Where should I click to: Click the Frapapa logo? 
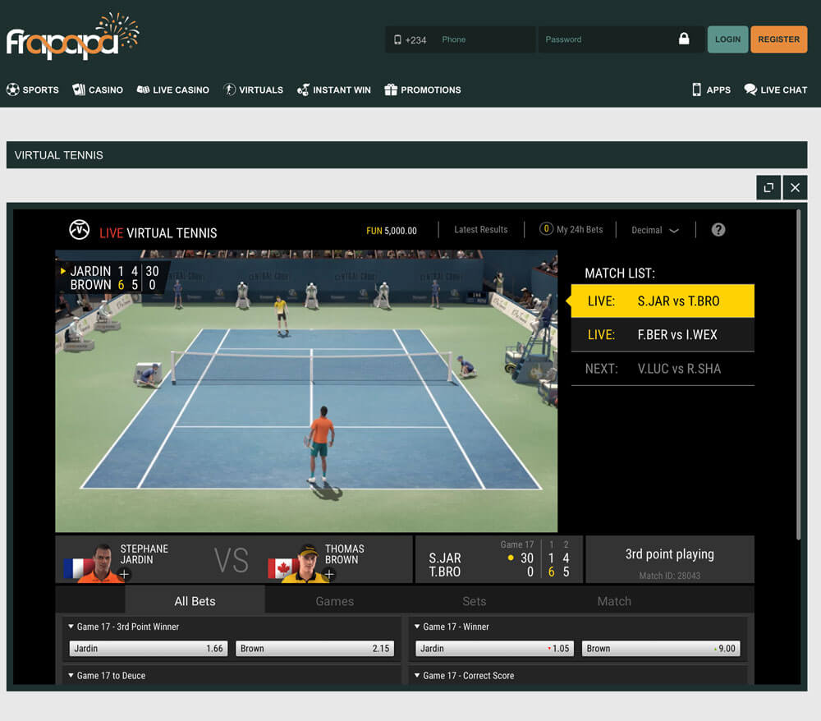point(72,37)
